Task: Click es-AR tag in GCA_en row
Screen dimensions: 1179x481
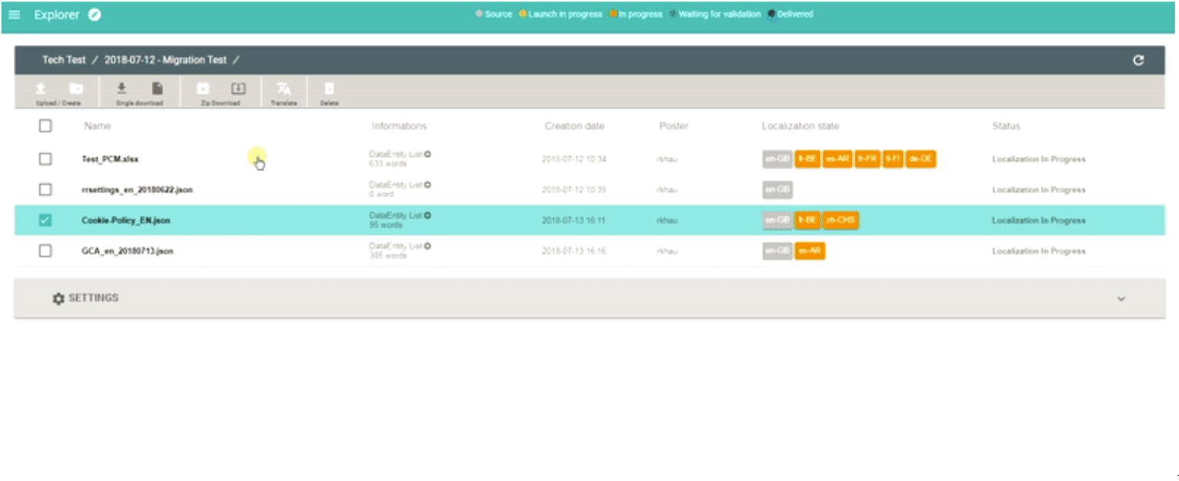Action: coord(810,251)
